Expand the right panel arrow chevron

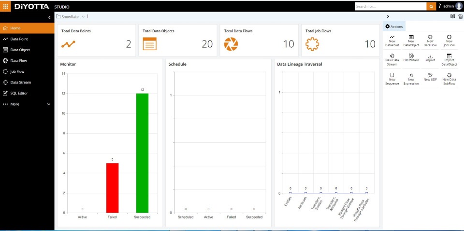click(x=388, y=16)
